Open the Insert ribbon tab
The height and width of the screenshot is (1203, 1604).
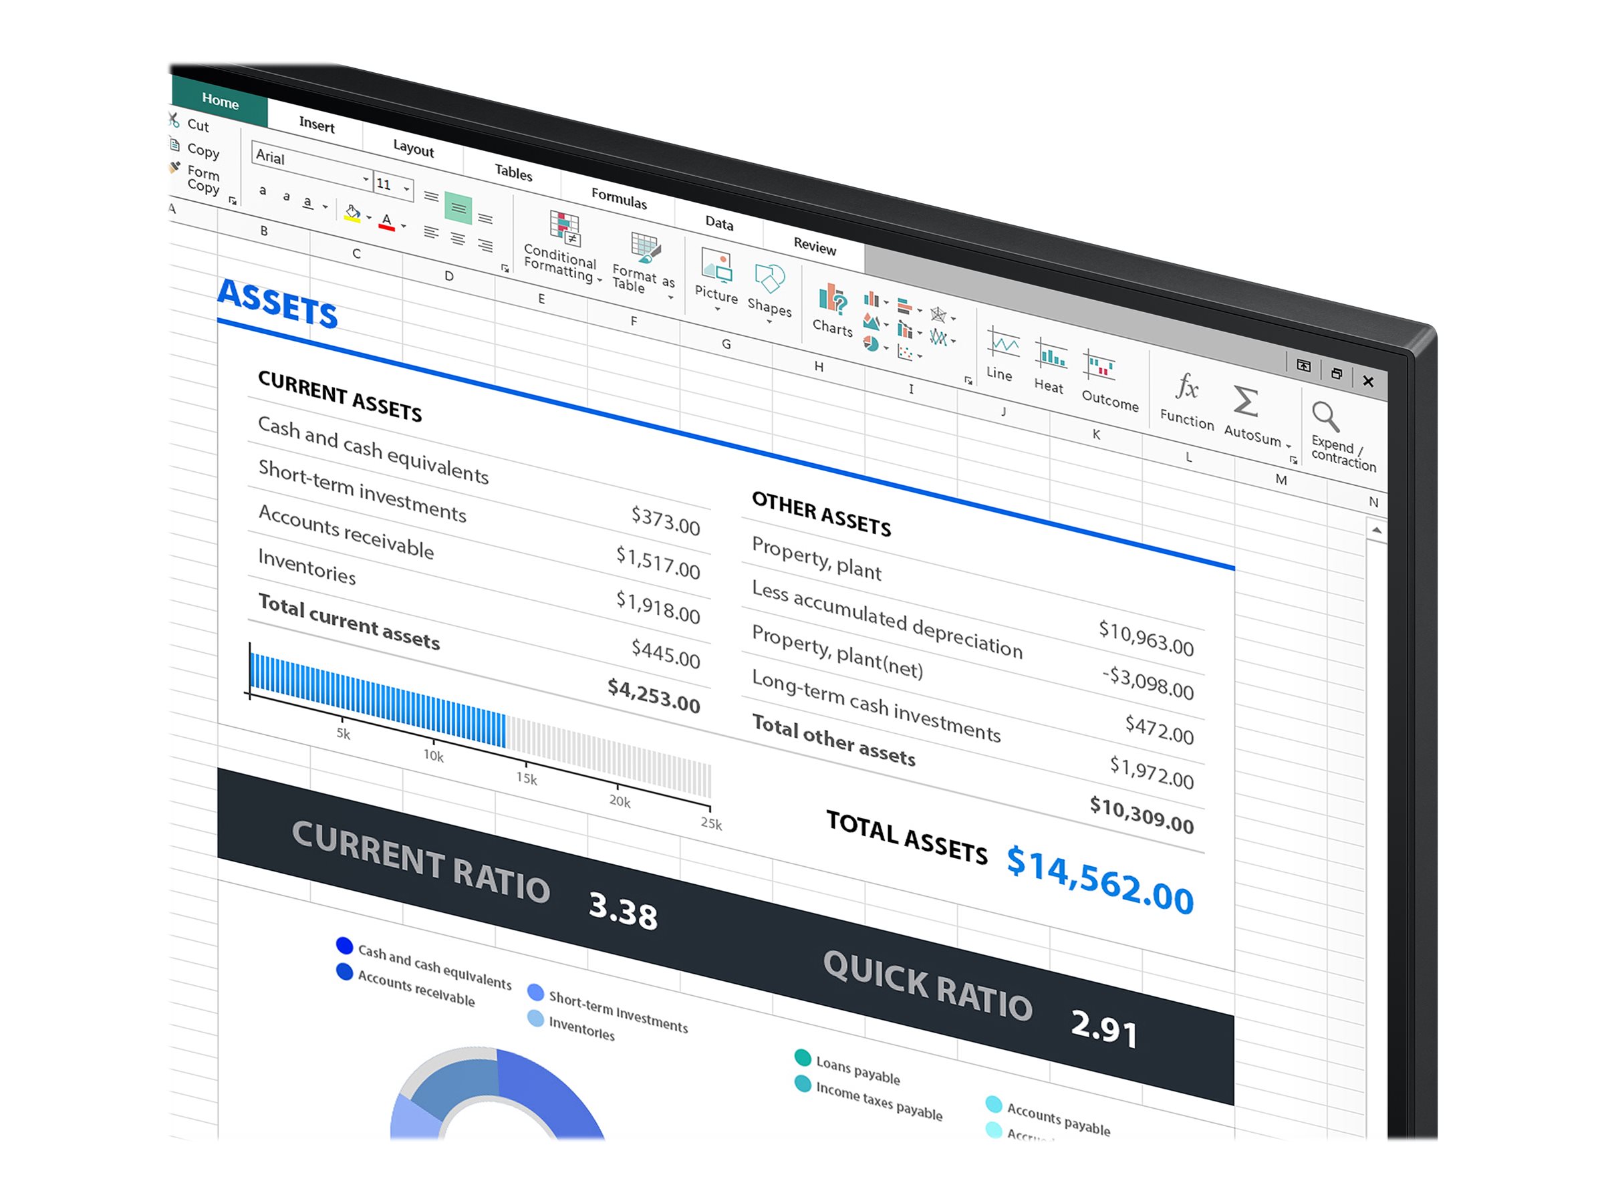pyautogui.click(x=317, y=124)
